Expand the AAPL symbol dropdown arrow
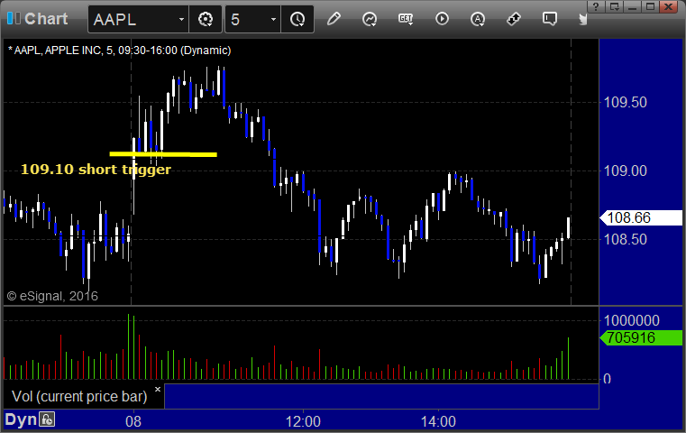This screenshot has width=686, height=433. (181, 19)
